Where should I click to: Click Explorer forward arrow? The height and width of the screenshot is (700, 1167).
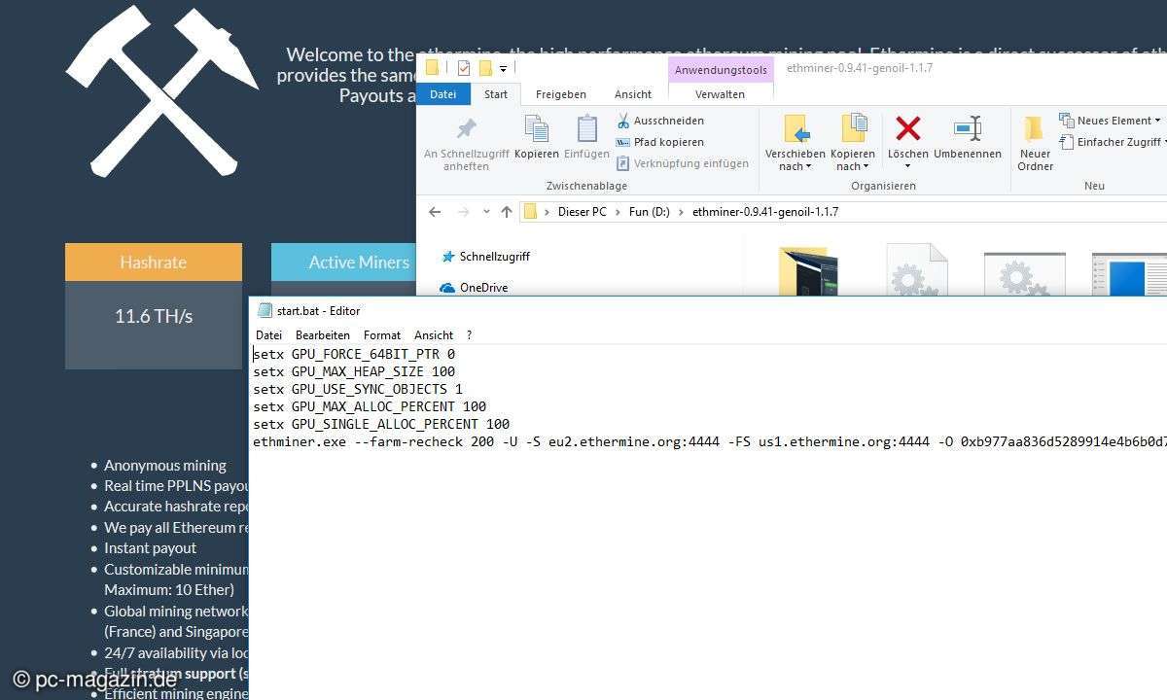(463, 212)
